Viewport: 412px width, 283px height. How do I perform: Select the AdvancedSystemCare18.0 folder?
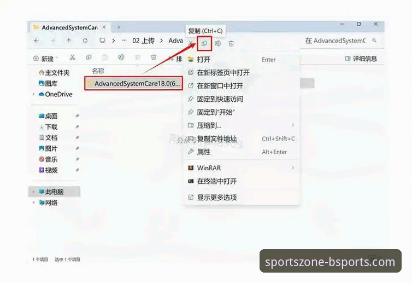click(x=134, y=83)
